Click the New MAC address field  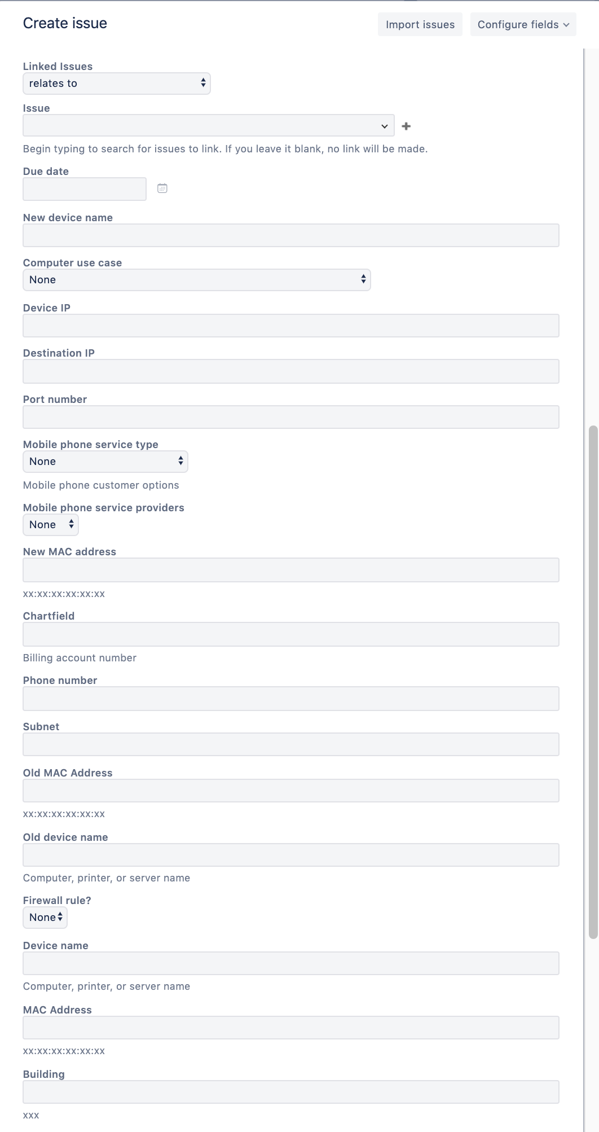[x=291, y=570]
